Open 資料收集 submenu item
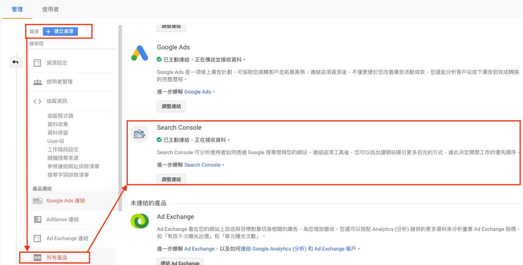 coord(58,124)
